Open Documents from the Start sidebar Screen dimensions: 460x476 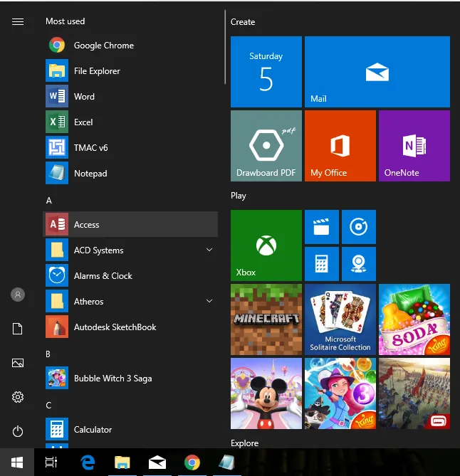coord(18,329)
